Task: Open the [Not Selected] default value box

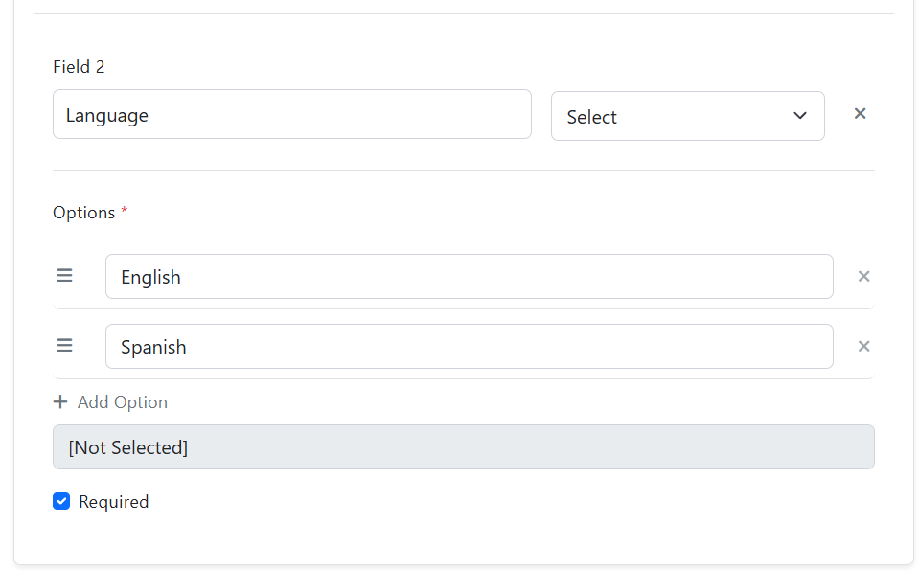Action: [x=463, y=447]
